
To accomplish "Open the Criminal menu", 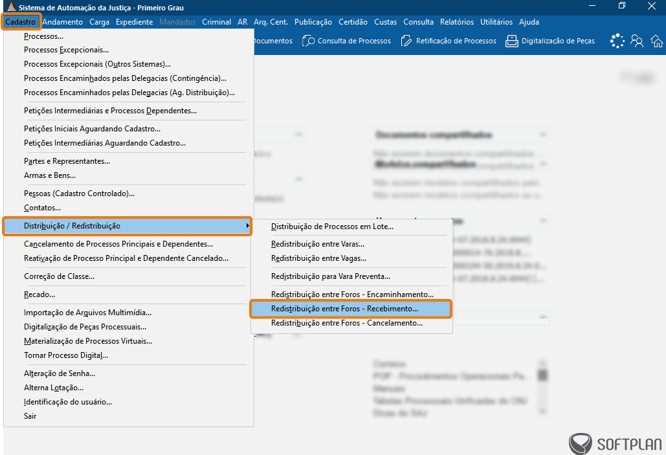I will 217,21.
